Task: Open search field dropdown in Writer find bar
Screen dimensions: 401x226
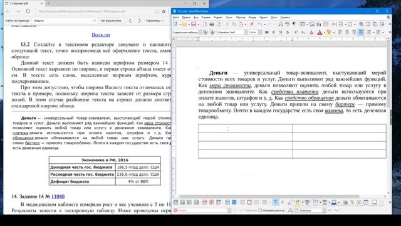Action: [229, 210]
